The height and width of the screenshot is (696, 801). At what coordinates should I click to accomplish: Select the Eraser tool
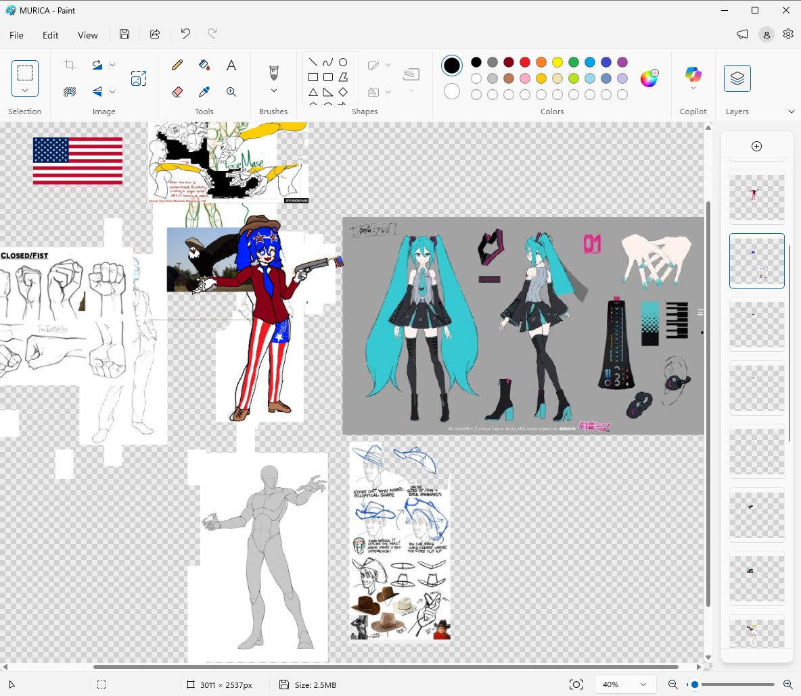coord(177,92)
